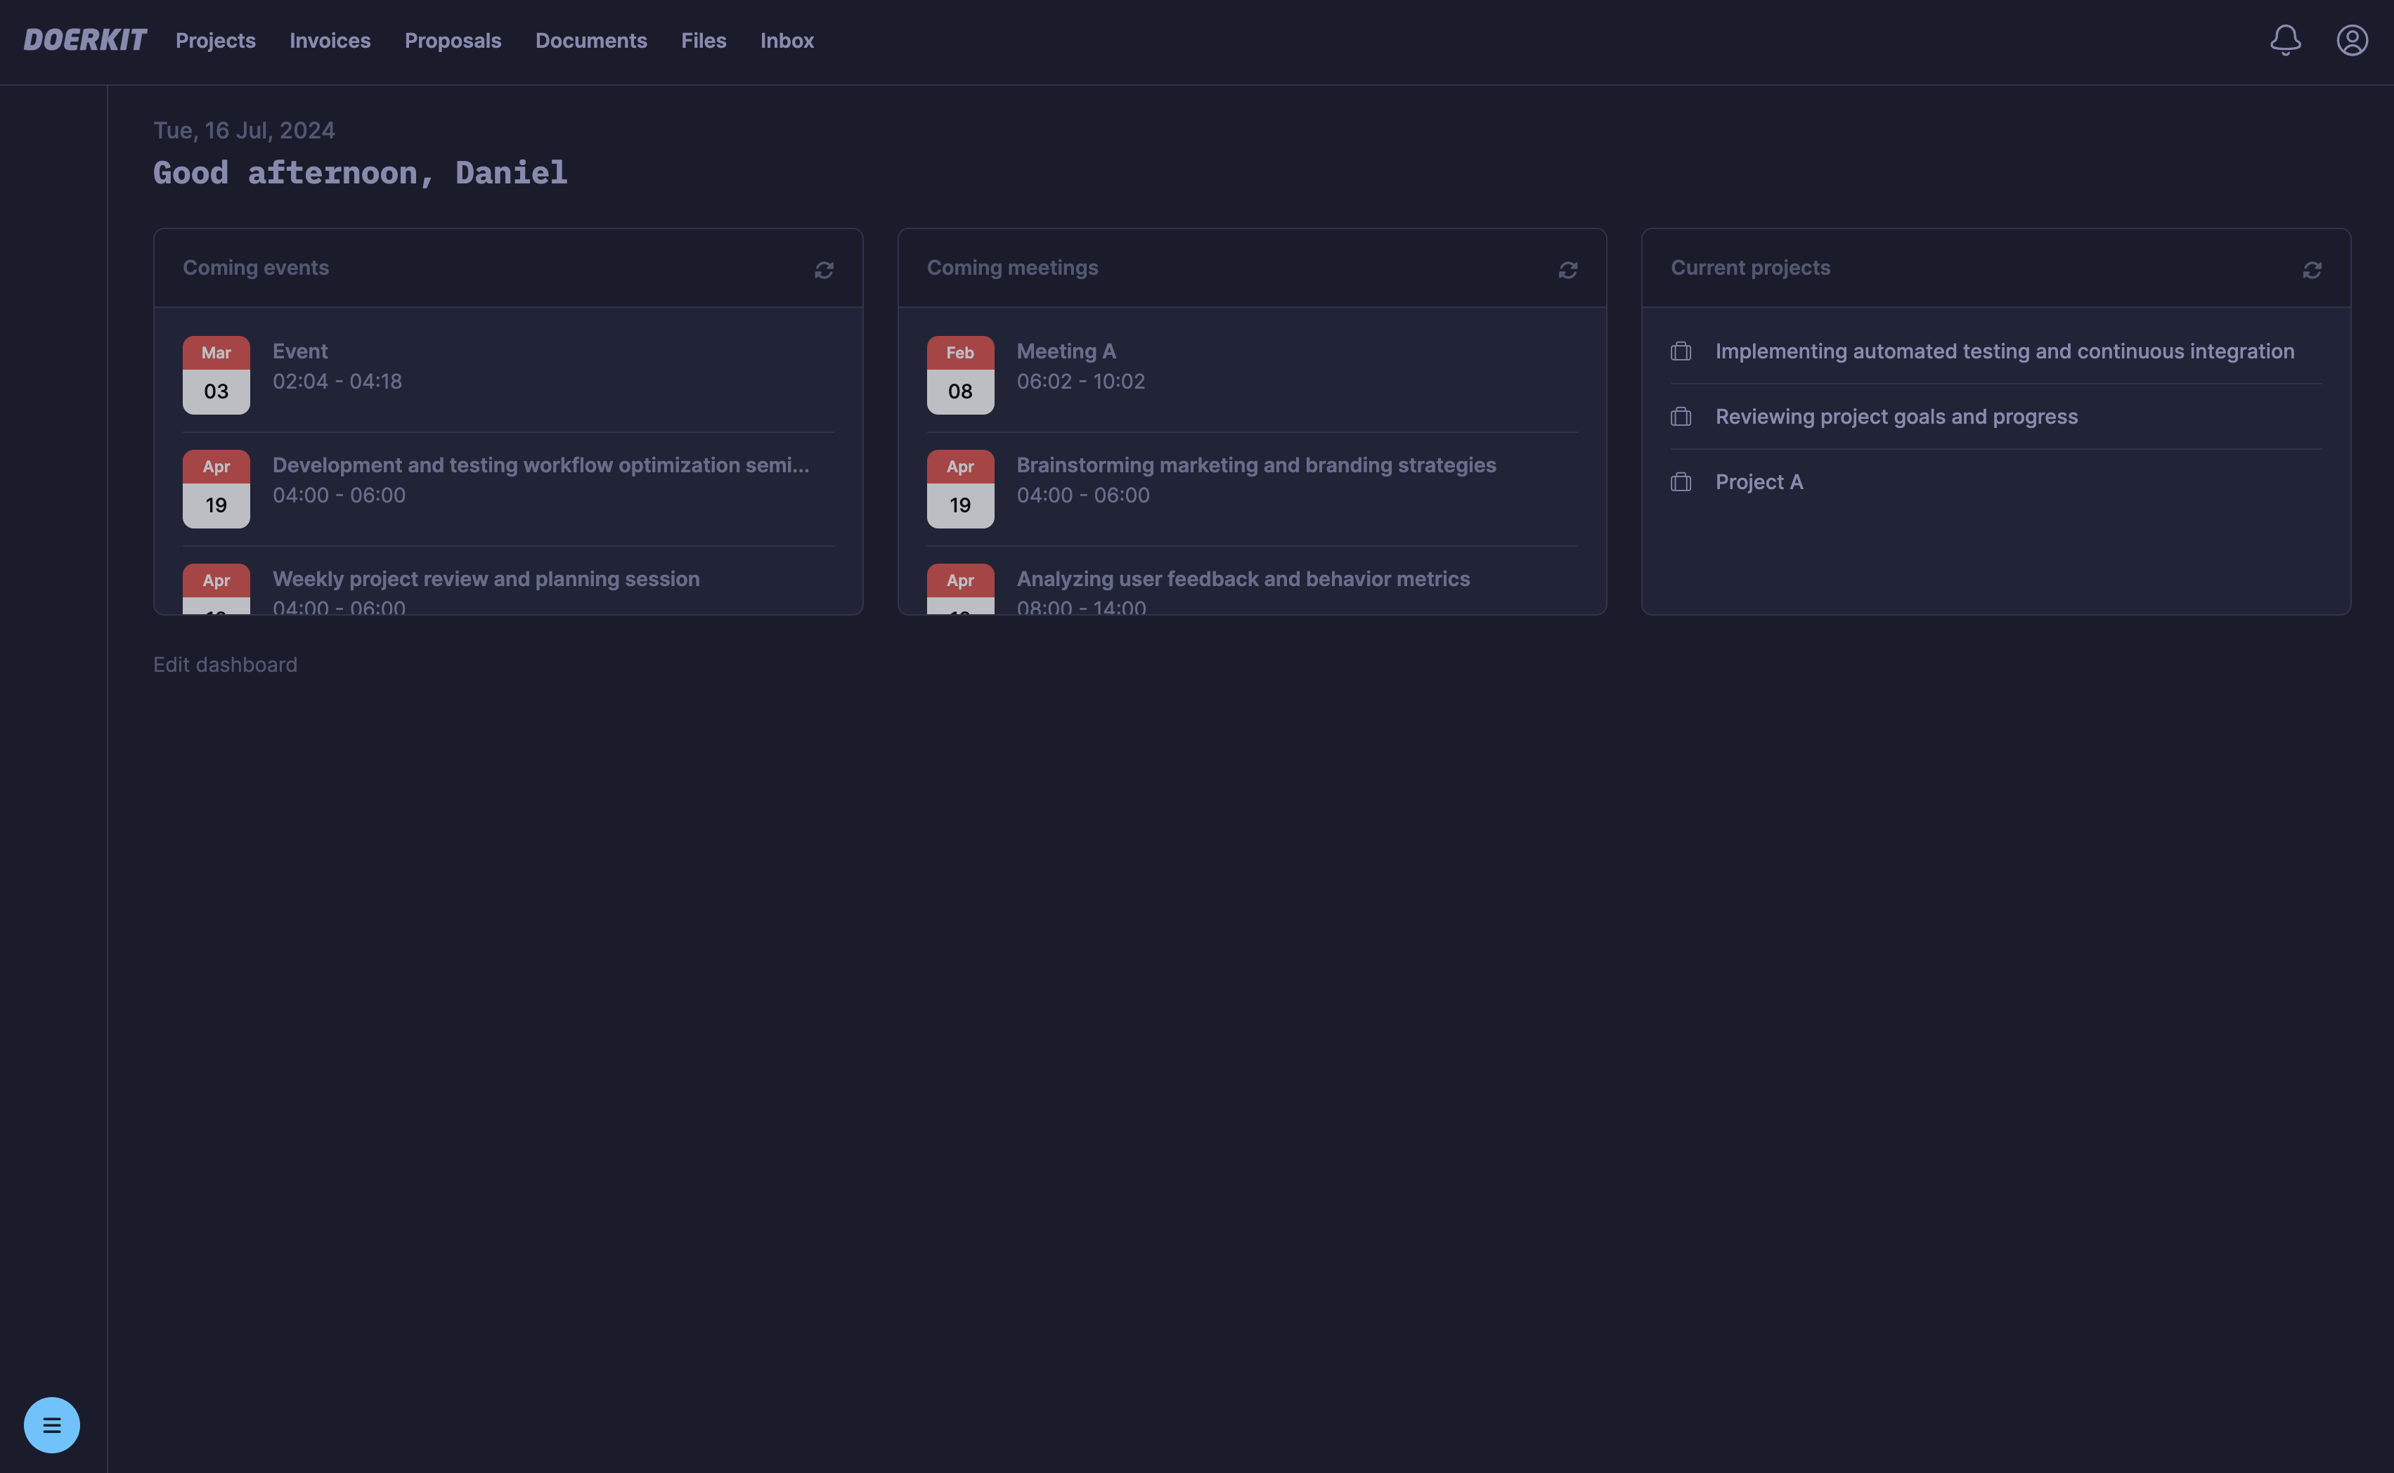Open the Meeting A entry
The image size is (2394, 1473).
click(1066, 351)
